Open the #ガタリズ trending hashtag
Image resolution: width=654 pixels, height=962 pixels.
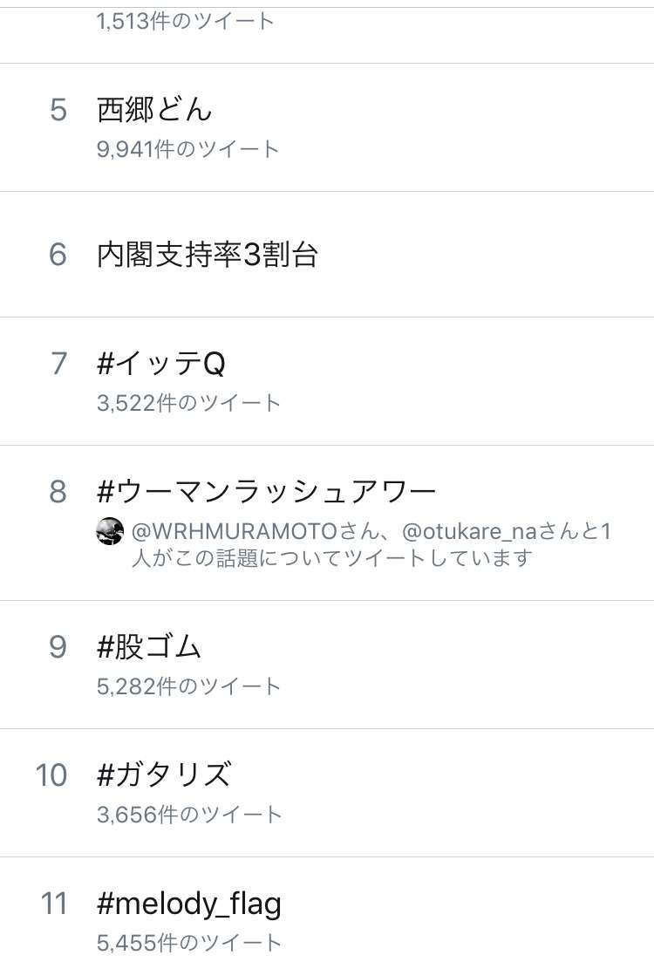click(x=165, y=774)
